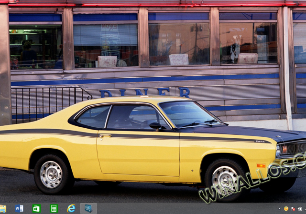Click the tray icon right of the flag
306x214 pixels.
[x=299, y=209]
